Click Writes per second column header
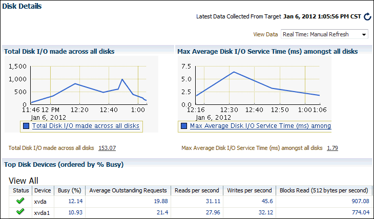This screenshot has height=219, width=374. click(251, 190)
